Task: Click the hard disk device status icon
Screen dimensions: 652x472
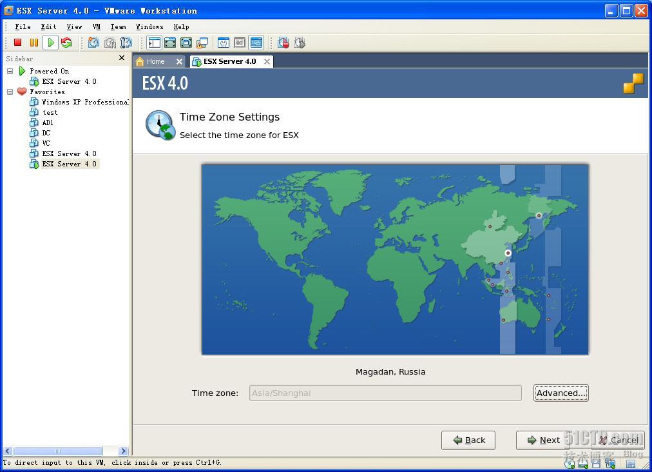Action: [583, 463]
